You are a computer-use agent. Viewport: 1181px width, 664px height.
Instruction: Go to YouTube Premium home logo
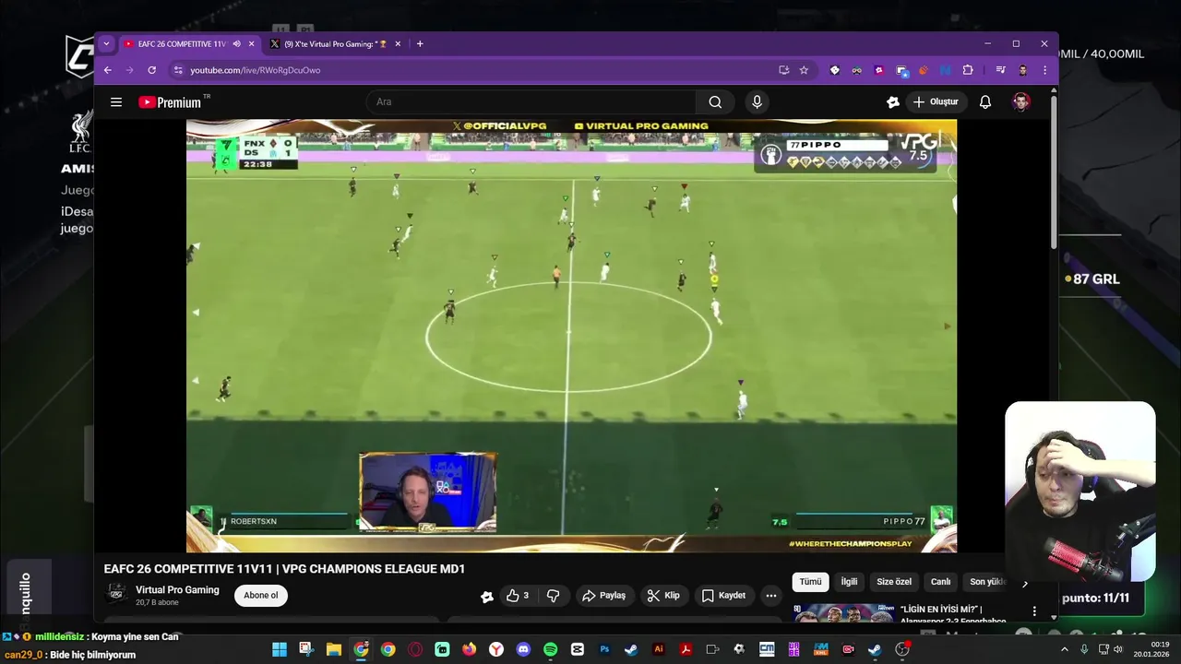[172, 102]
